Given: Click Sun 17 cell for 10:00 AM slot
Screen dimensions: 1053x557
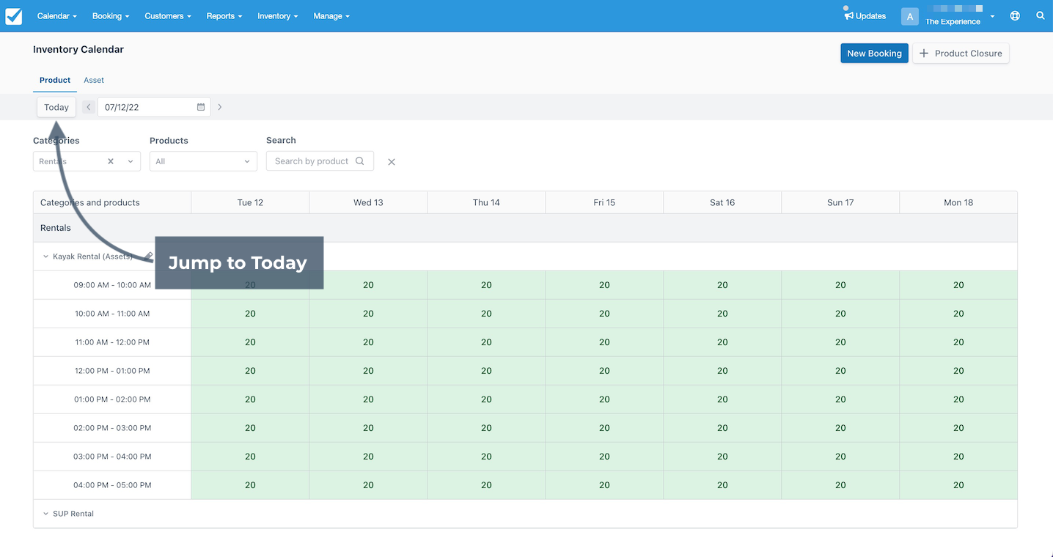Looking at the screenshot, I should (840, 314).
